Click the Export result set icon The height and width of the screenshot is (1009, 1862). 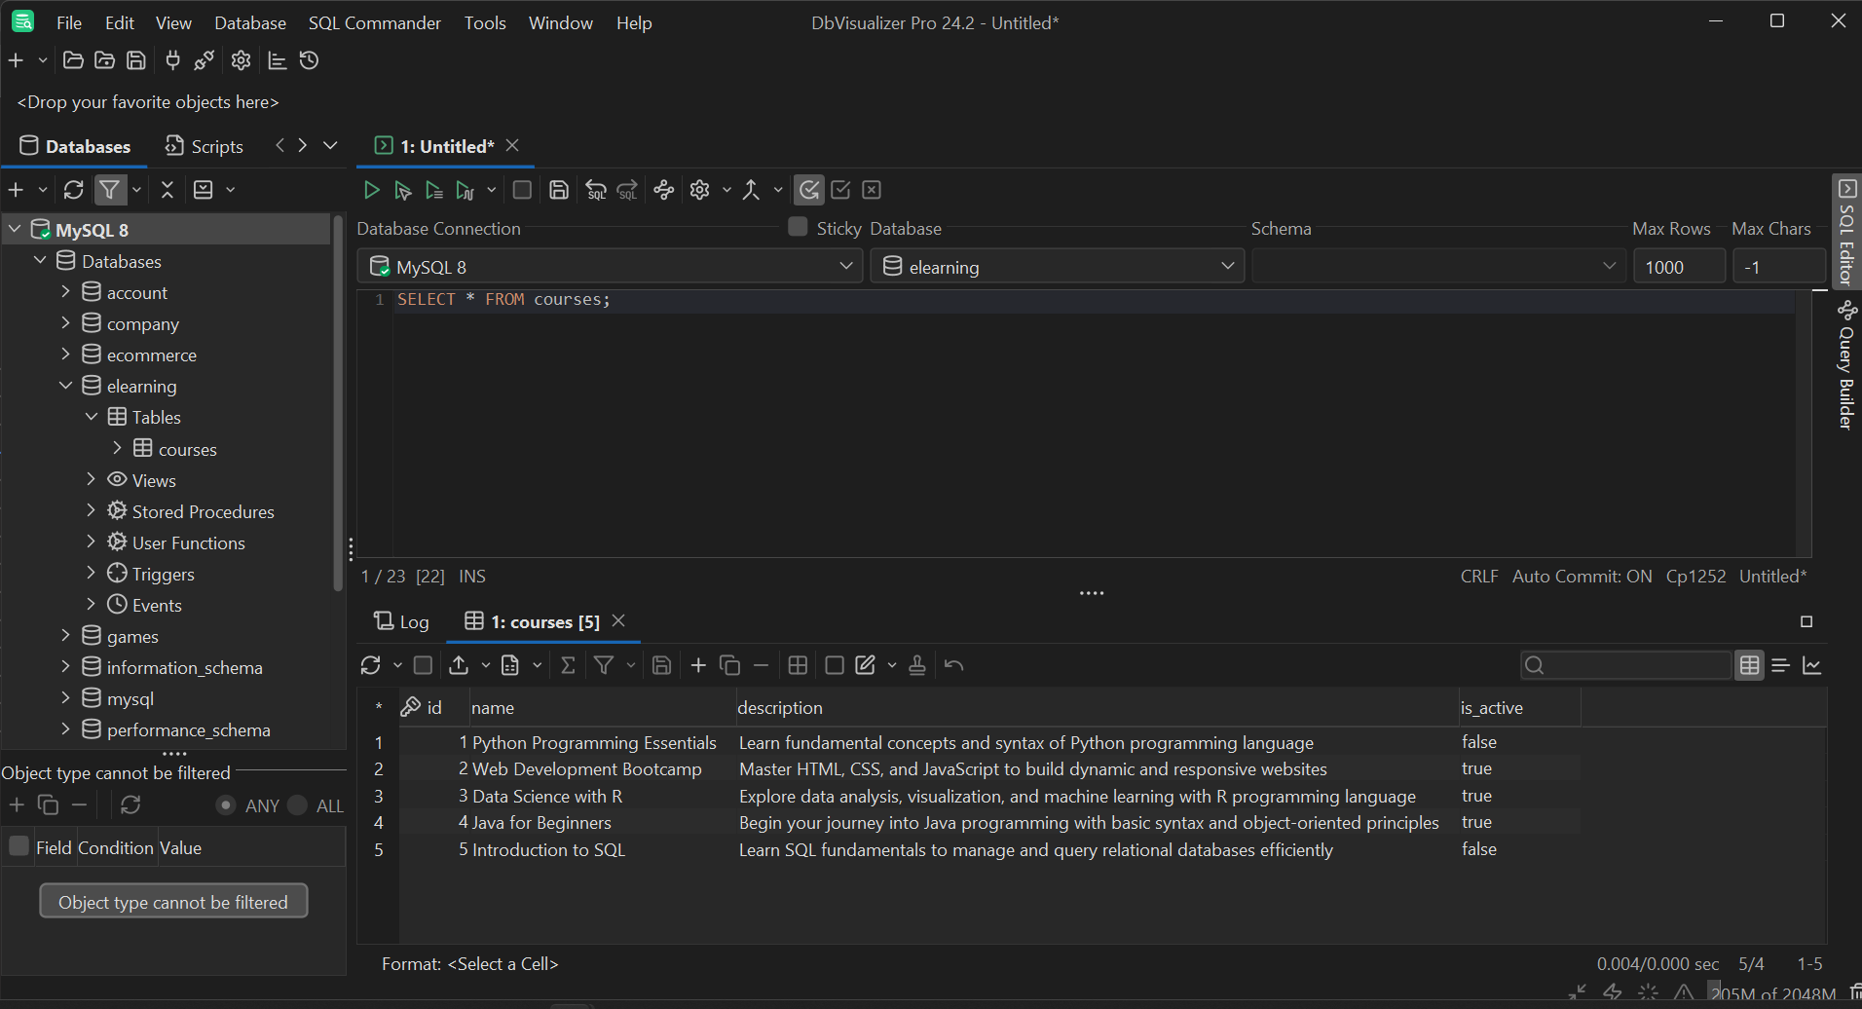pyautogui.click(x=459, y=665)
